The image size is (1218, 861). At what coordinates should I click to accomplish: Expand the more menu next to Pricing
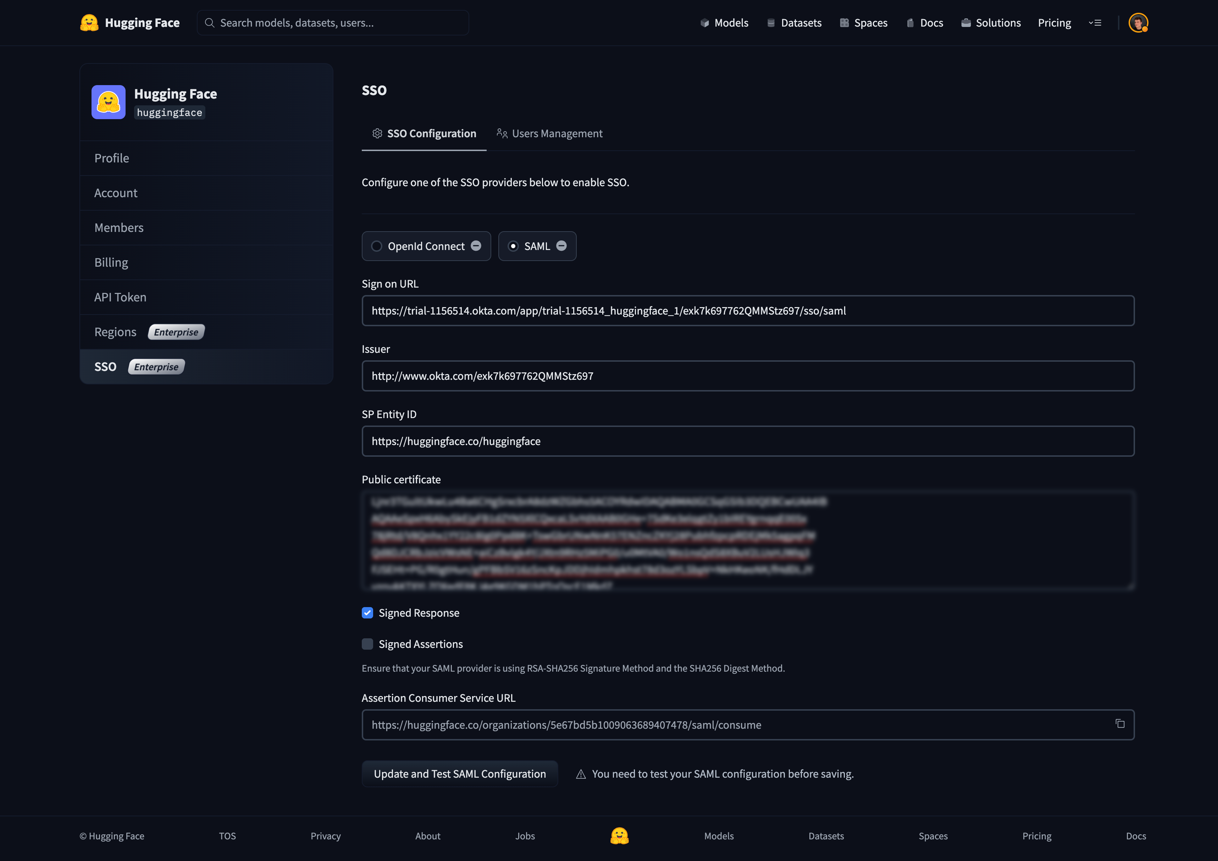click(x=1095, y=23)
